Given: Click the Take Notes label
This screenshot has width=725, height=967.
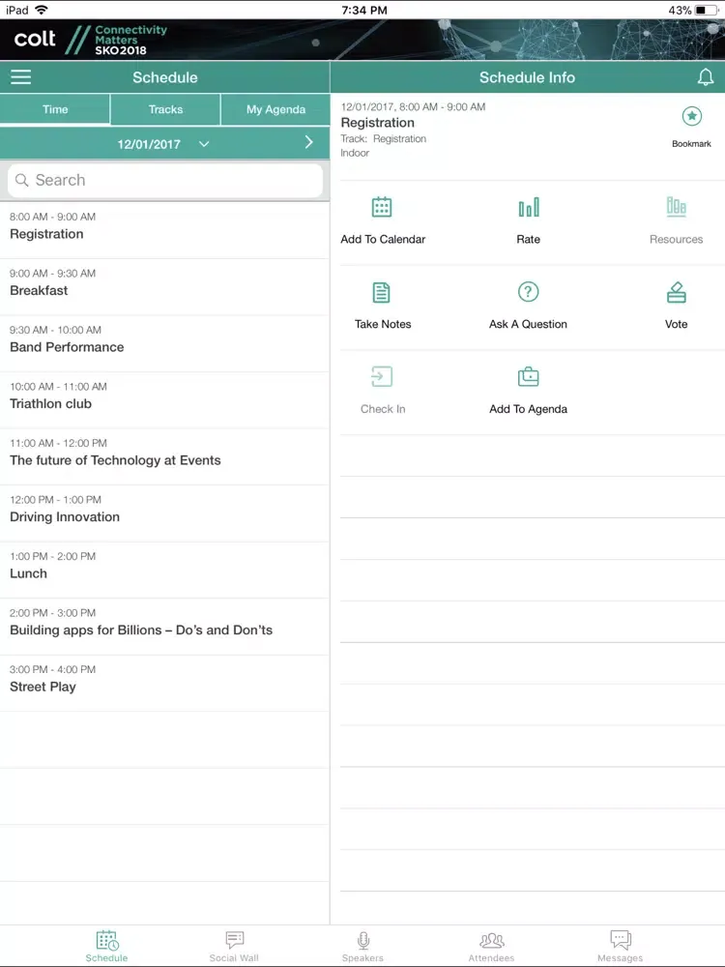Looking at the screenshot, I should pyautogui.click(x=383, y=324).
